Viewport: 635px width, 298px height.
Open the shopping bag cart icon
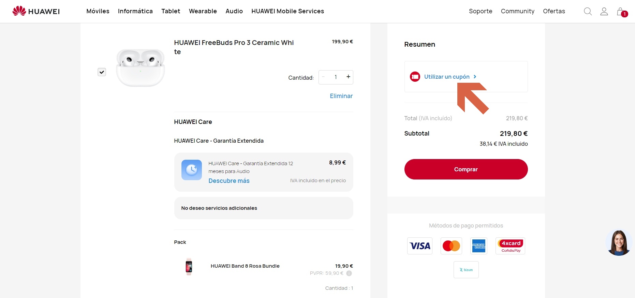pyautogui.click(x=621, y=12)
